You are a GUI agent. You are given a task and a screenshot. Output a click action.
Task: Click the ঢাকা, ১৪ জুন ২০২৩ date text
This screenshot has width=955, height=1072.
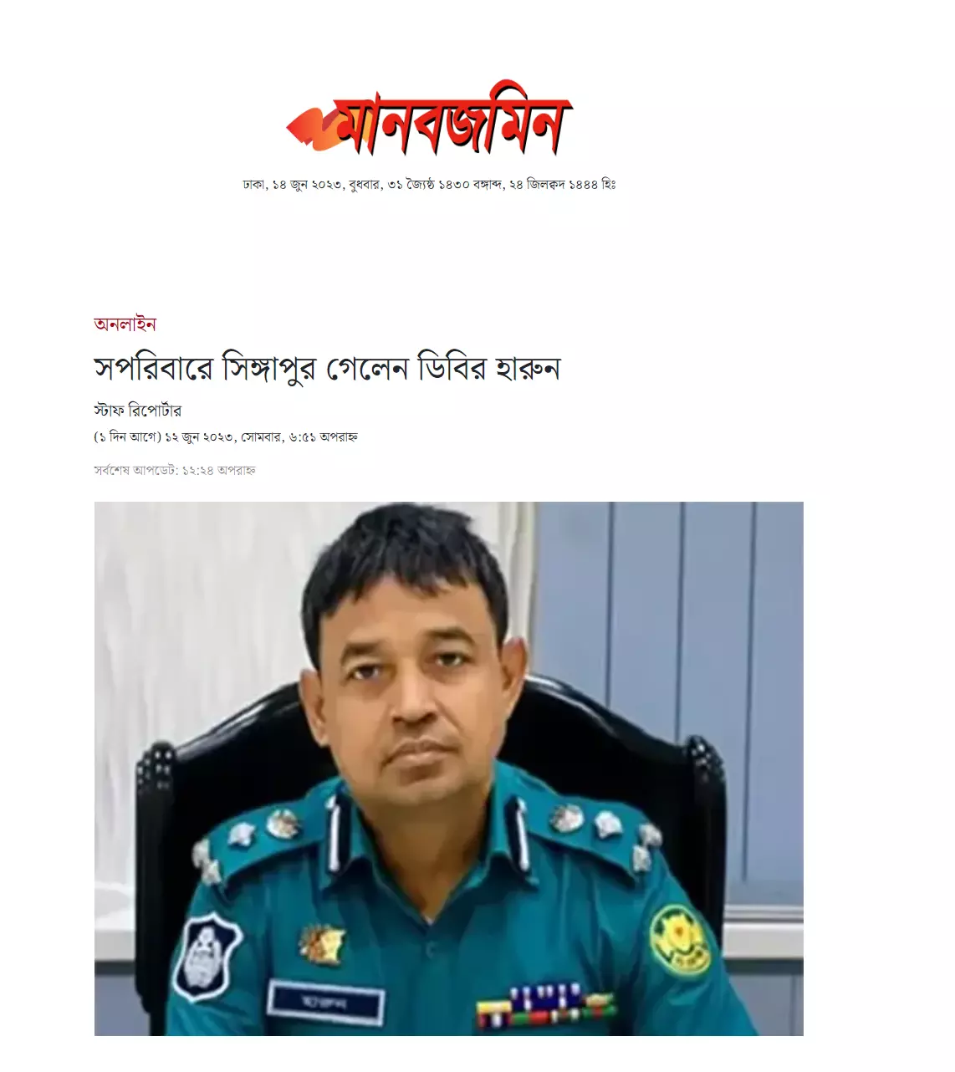pyautogui.click(x=293, y=184)
